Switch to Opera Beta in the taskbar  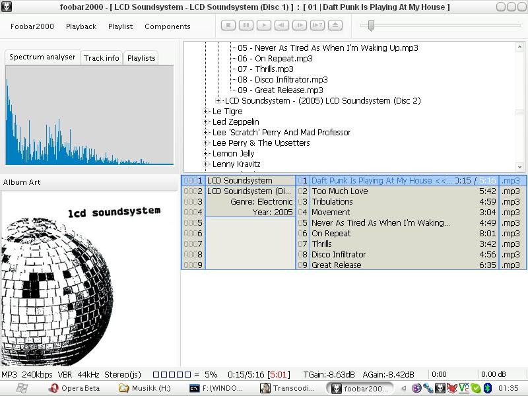(75, 388)
